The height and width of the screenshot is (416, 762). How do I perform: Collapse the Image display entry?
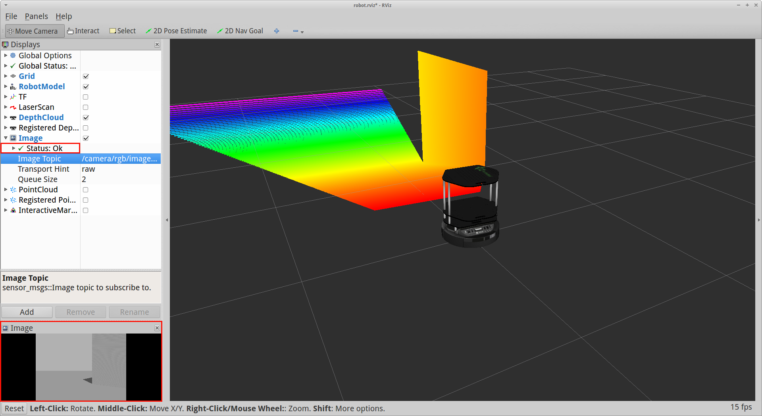tap(6, 138)
